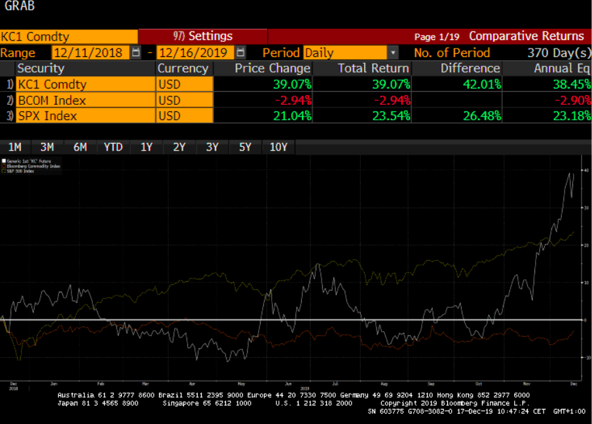Image resolution: width=592 pixels, height=424 pixels.
Task: Click the GRAB label at the top
Action: [20, 6]
